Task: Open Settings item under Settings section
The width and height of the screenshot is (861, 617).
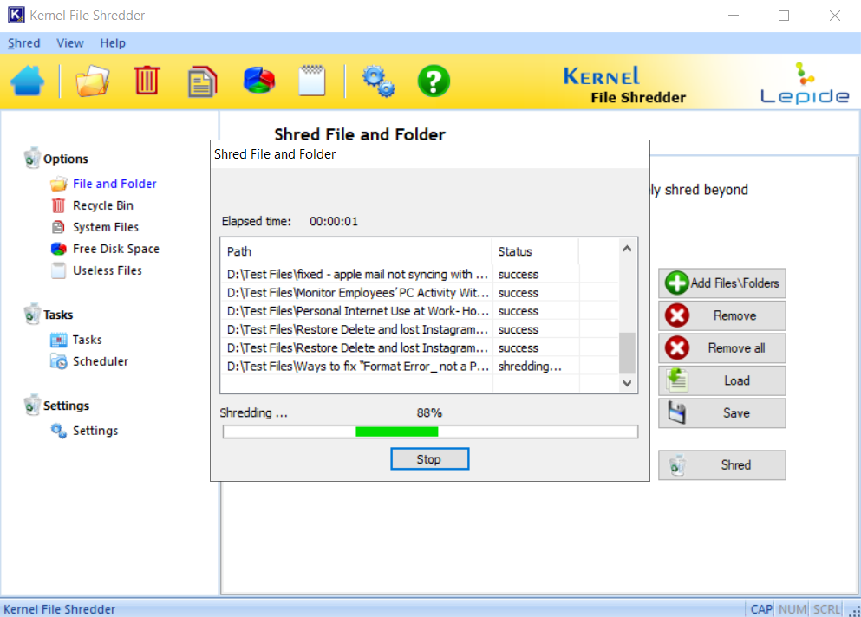Action: [95, 431]
